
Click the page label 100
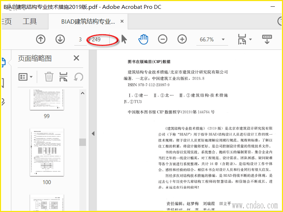point(47,182)
